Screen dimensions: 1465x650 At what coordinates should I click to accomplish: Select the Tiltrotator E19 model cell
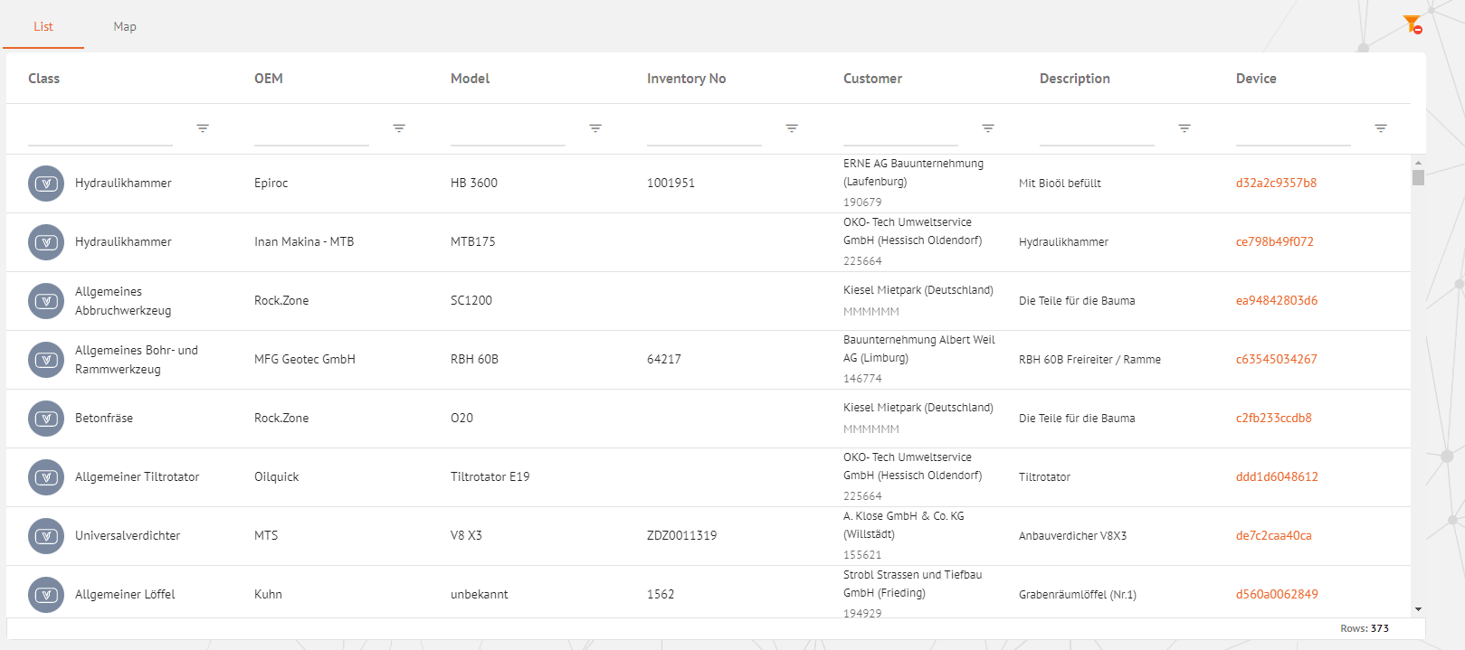(x=490, y=476)
